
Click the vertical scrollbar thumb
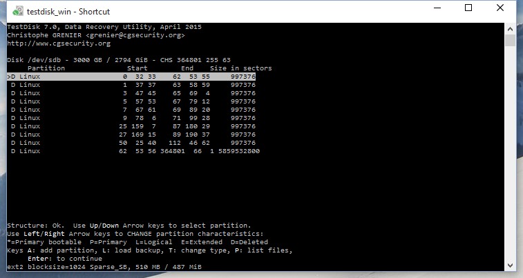coord(511,39)
